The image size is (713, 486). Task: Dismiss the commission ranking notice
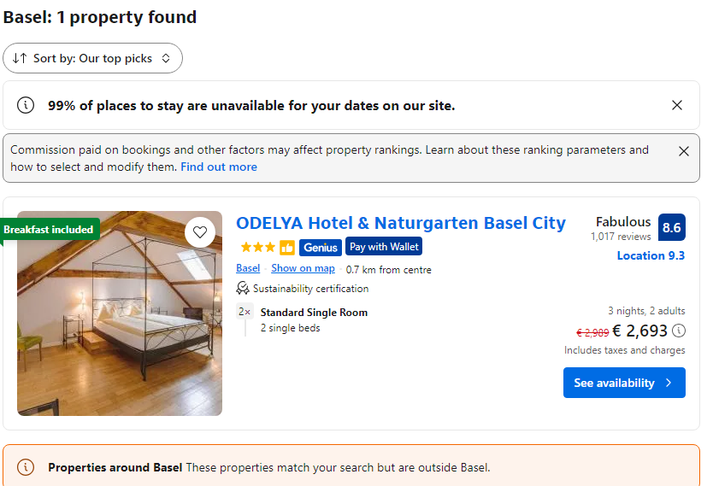[x=683, y=151]
